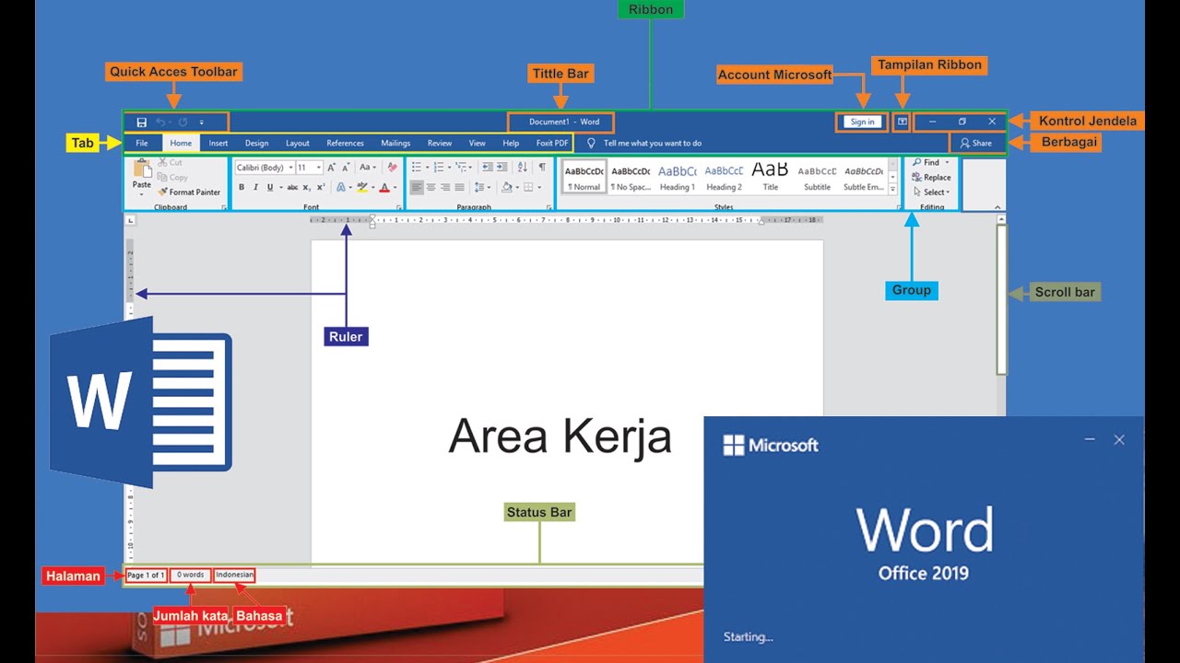Screen dimensions: 1180x663
Task: Click the Save icon in Quick Access Toolbar
Action: coord(142,122)
